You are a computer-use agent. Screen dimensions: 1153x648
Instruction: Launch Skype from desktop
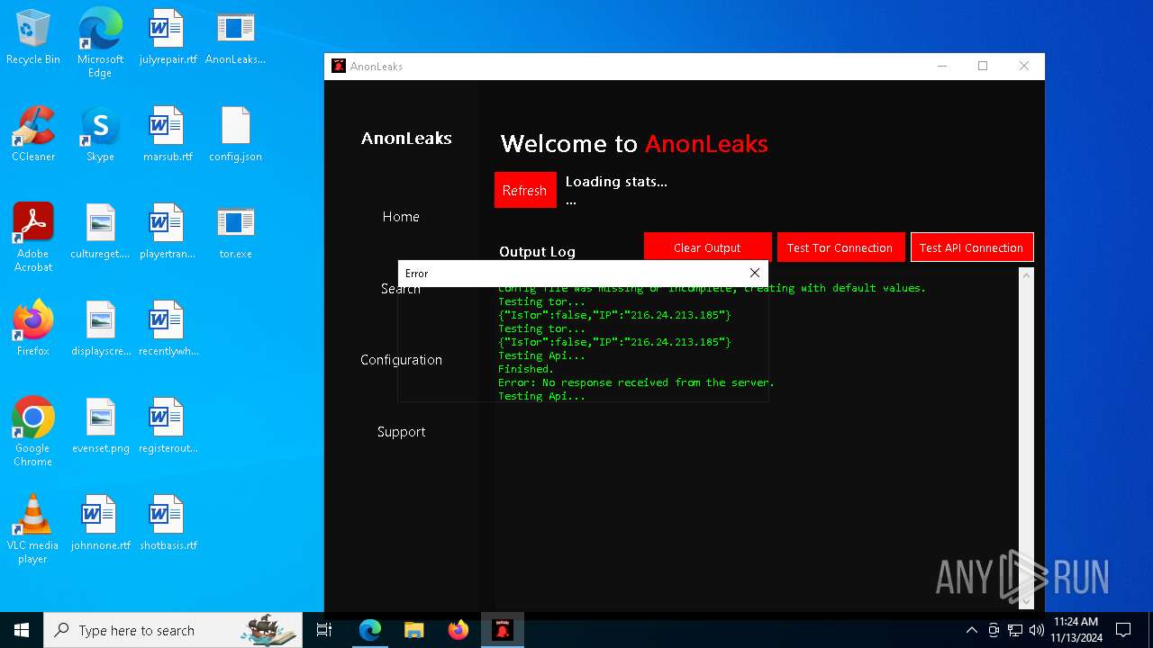pos(100,134)
